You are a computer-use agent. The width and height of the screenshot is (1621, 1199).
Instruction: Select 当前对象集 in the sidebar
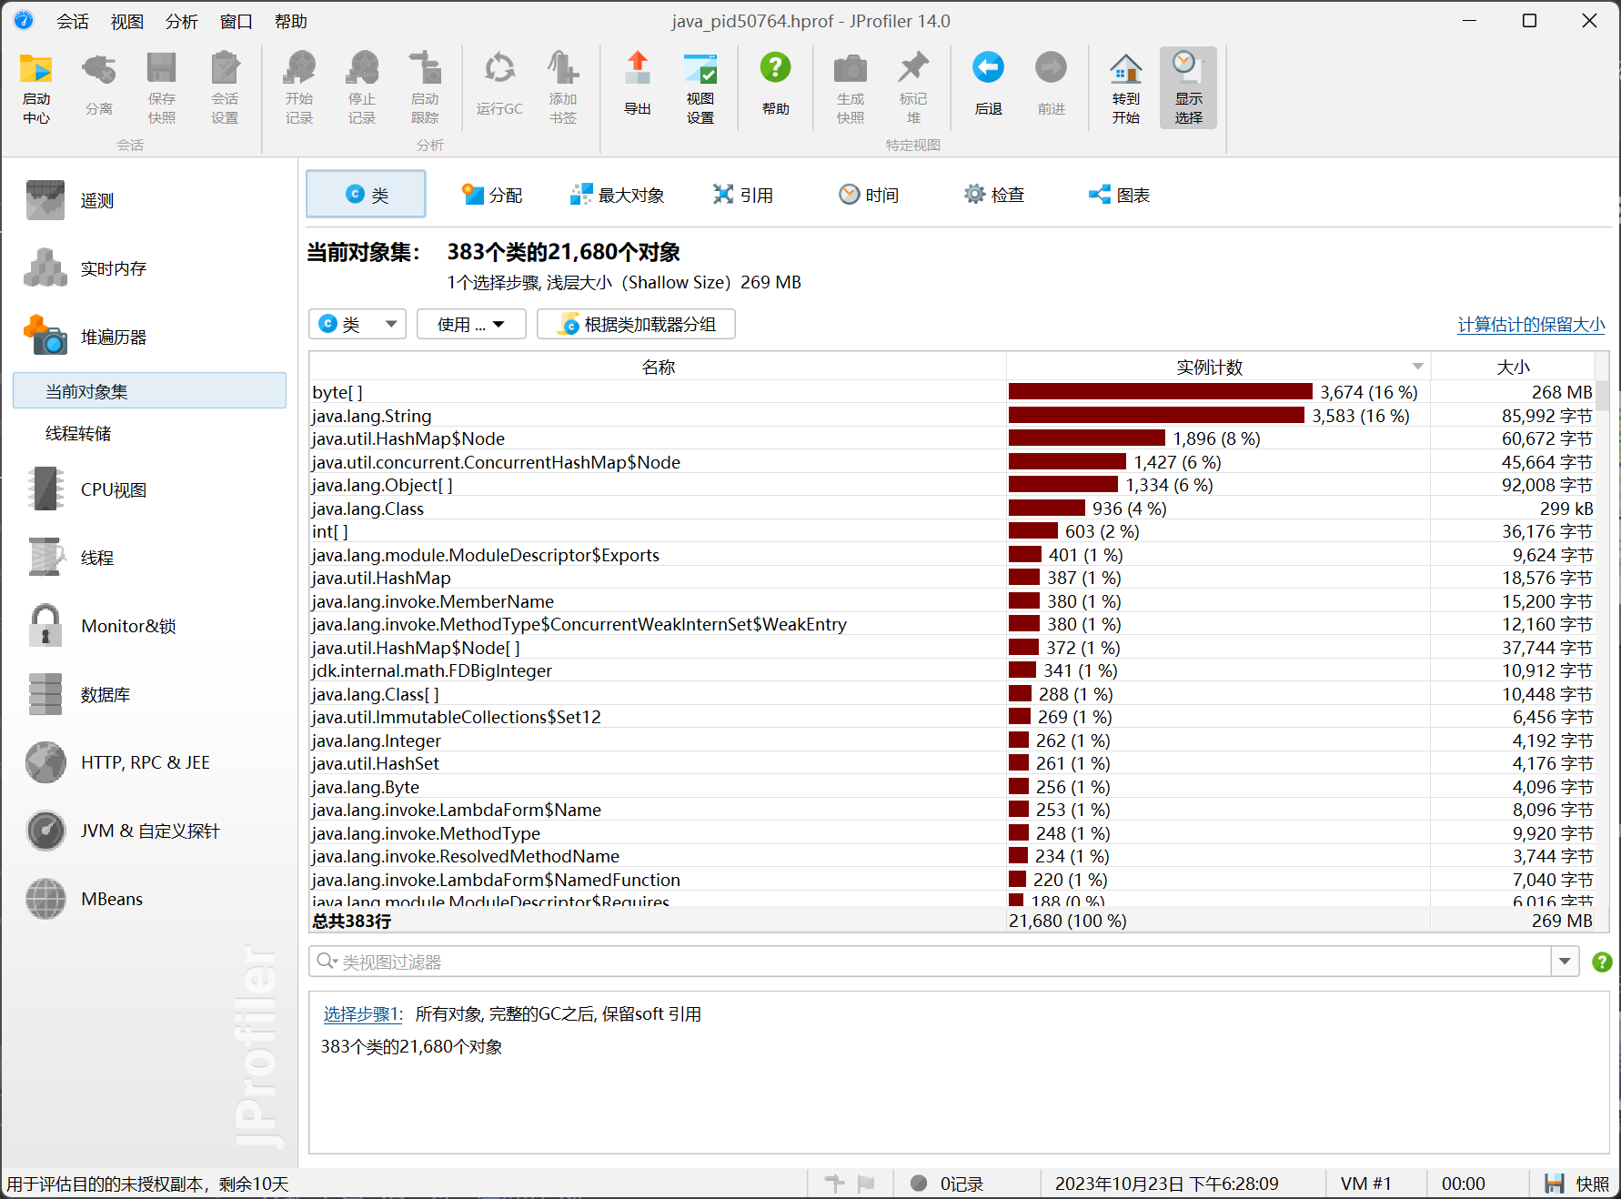click(x=150, y=391)
